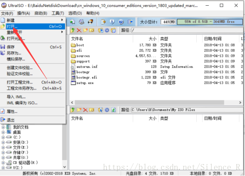
Task: Click the right arrow of horizontal scrollbar
Action: tap(240, 103)
